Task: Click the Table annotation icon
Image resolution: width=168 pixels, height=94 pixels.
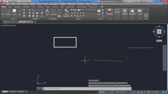Action: (59, 16)
